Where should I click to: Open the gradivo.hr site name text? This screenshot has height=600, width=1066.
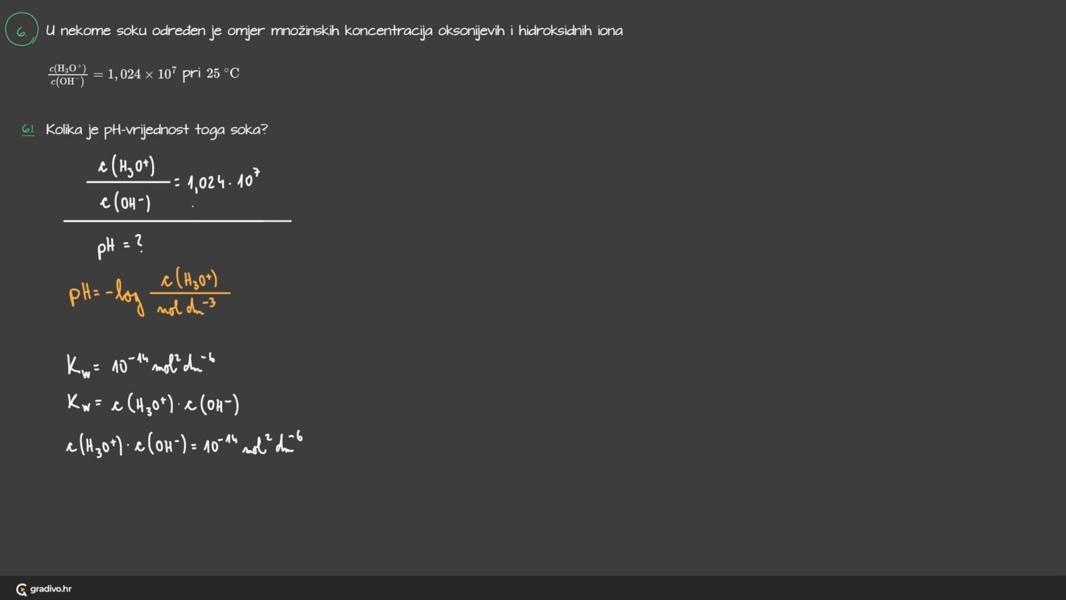click(x=51, y=589)
